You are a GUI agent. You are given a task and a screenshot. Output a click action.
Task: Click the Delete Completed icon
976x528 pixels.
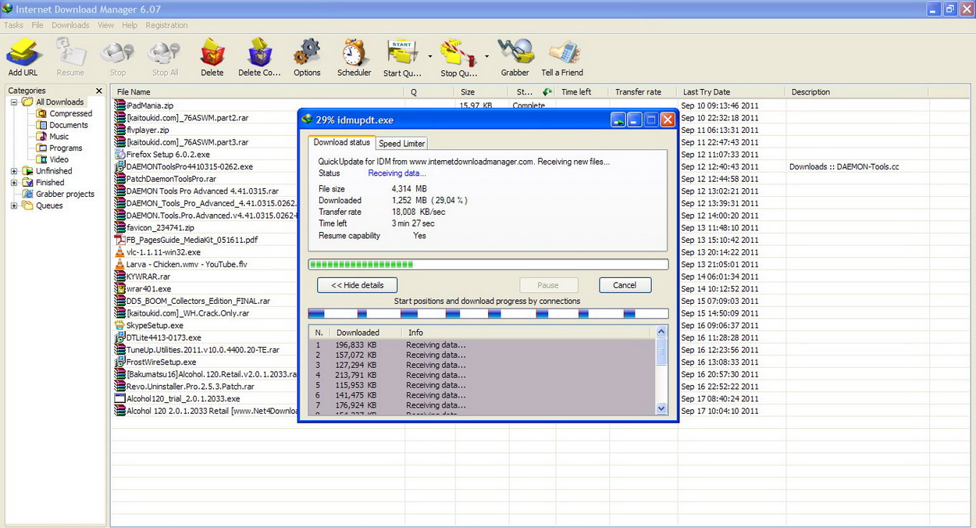click(259, 55)
